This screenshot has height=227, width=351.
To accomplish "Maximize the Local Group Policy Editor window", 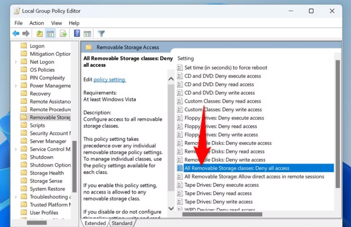I will [311, 11].
